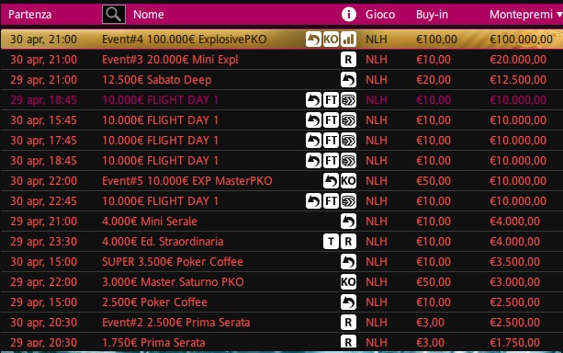The width and height of the screenshot is (563, 353).
Task: Click KO badge on Event#4 ExplosivePKO row
Action: 331,40
